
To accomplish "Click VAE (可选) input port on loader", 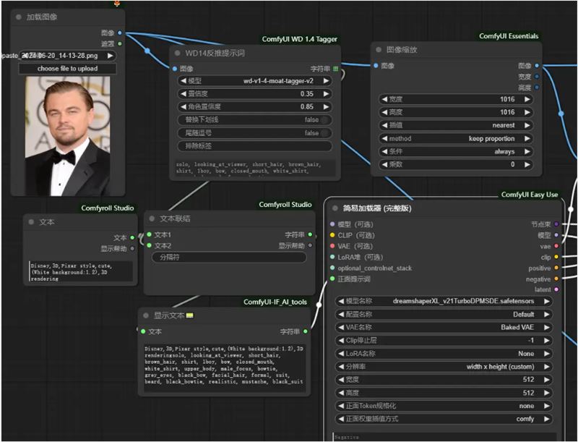I will click(x=332, y=246).
